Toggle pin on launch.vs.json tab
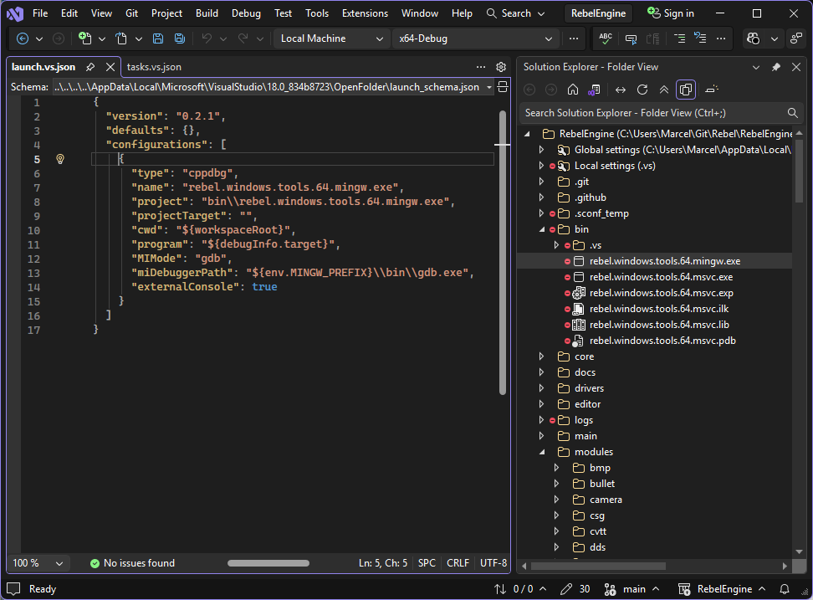The width and height of the screenshot is (813, 600). (x=90, y=67)
